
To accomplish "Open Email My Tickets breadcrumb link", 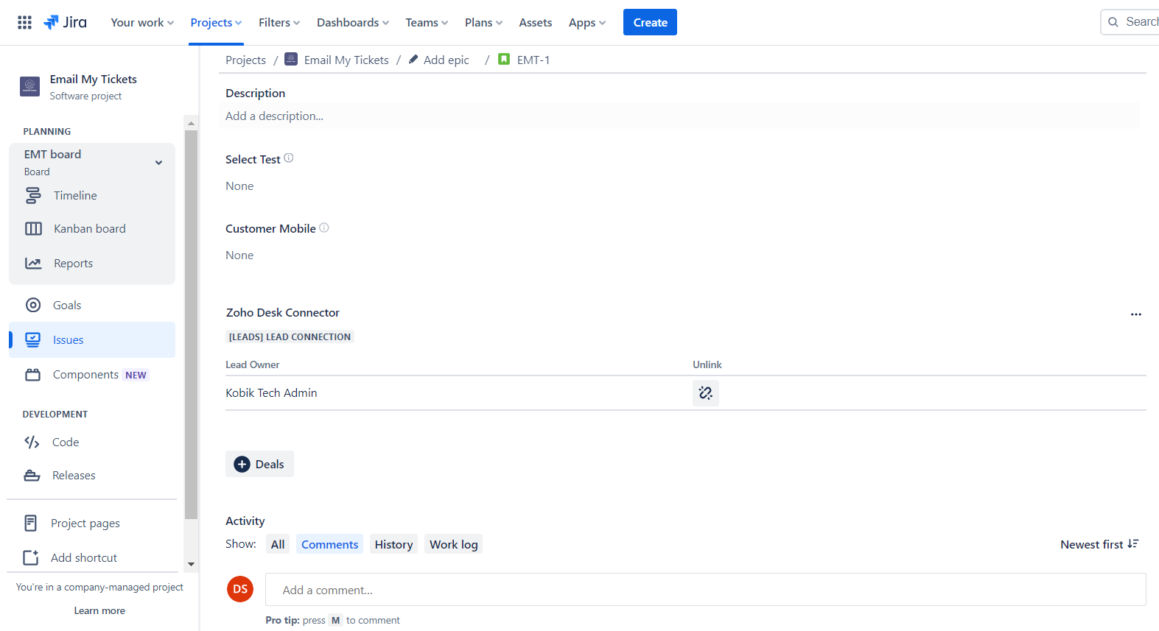I will [x=346, y=60].
